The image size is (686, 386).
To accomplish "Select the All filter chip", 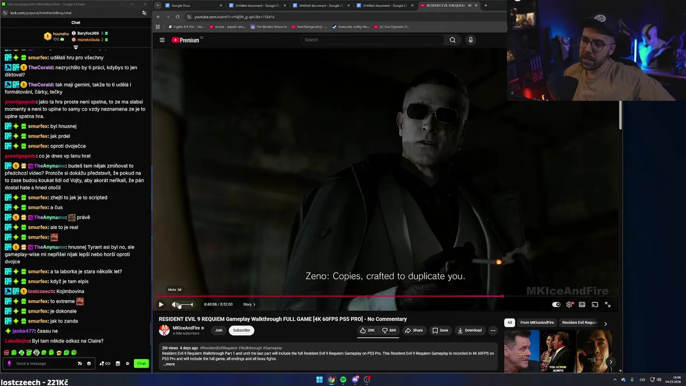I will (510, 322).
